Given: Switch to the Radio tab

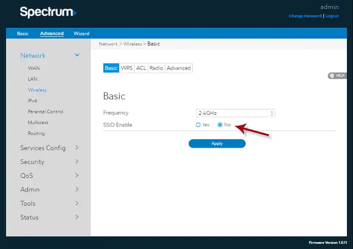Looking at the screenshot, I should click(x=156, y=68).
